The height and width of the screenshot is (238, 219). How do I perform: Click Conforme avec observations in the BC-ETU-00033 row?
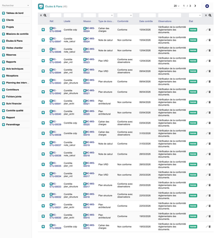point(125,185)
